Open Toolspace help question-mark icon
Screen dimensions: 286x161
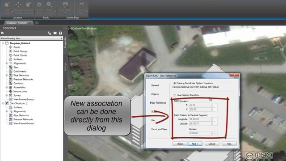(60, 33)
